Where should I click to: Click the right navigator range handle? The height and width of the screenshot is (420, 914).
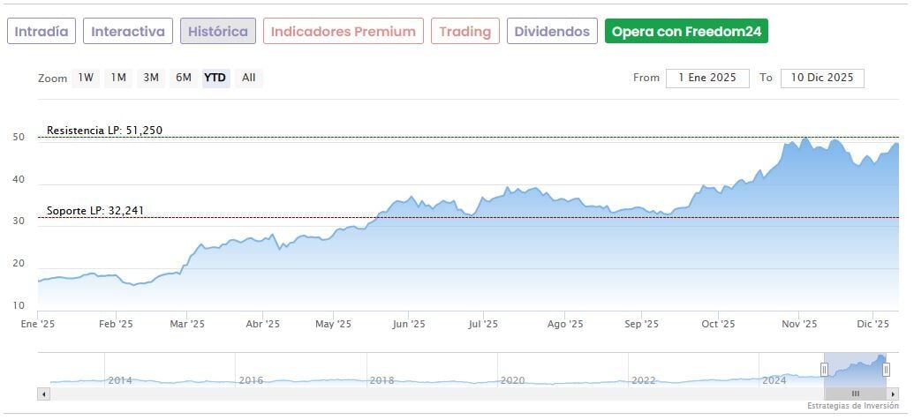pyautogui.click(x=886, y=370)
